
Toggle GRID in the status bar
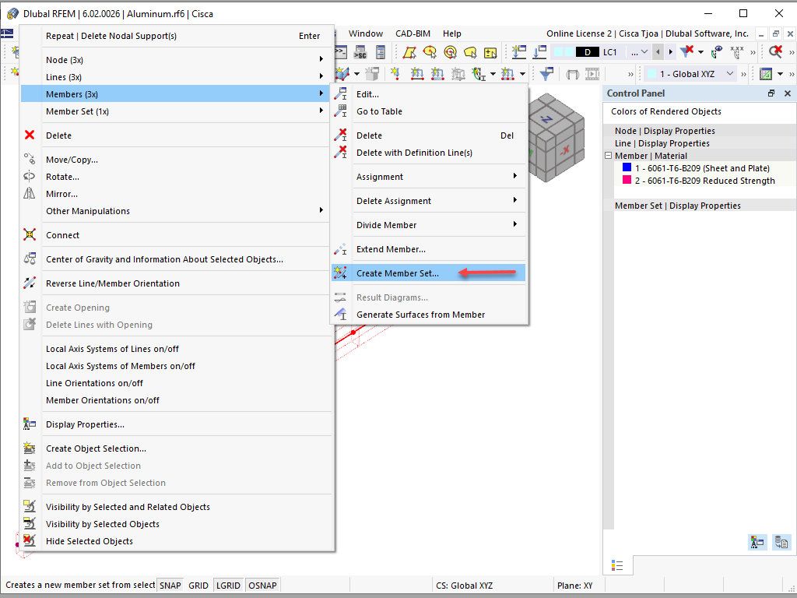point(198,586)
